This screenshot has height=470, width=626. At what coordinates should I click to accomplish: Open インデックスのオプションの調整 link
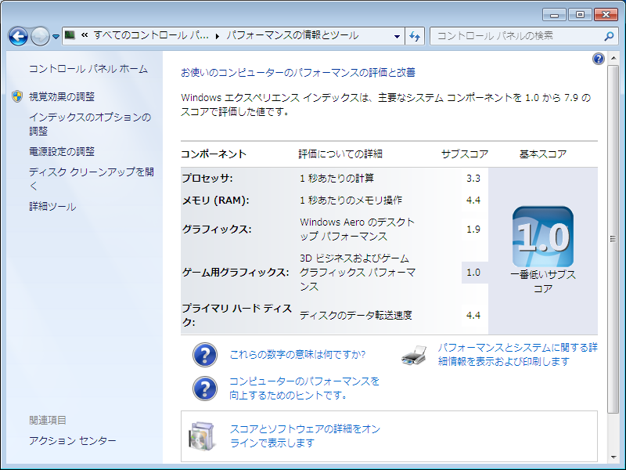[90, 124]
